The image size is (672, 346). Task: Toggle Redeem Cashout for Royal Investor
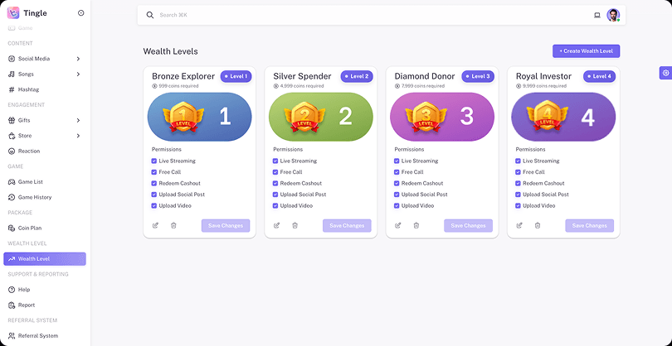coord(518,183)
